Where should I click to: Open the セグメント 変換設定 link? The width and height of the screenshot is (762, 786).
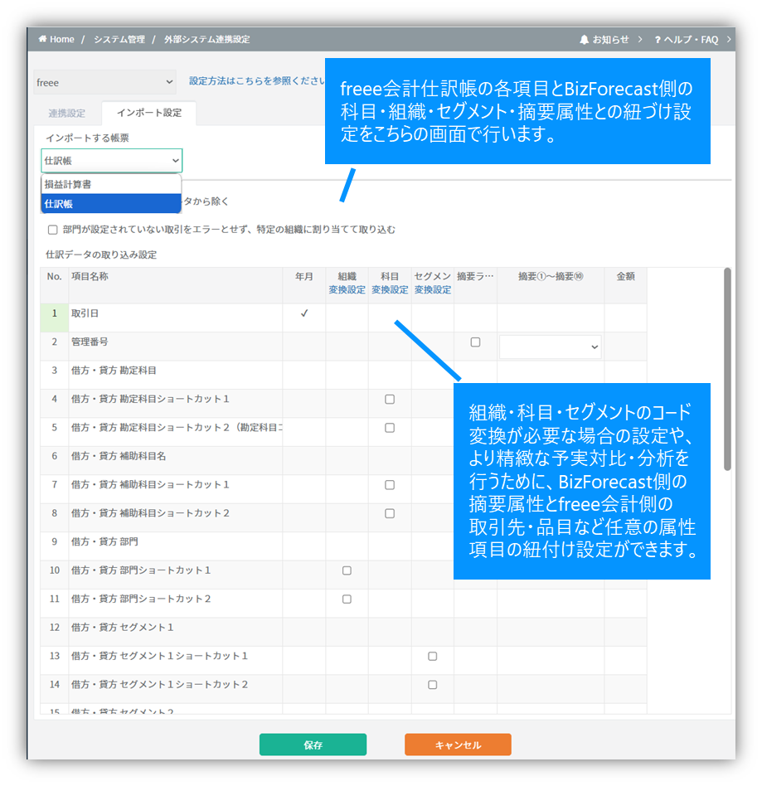(433, 289)
